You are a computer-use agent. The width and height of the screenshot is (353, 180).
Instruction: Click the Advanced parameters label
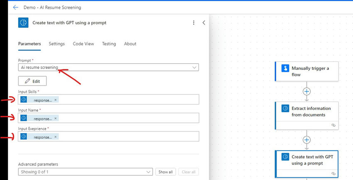(38, 164)
